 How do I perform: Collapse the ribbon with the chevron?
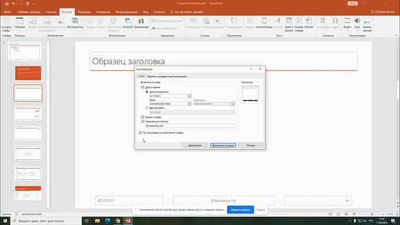tap(396, 36)
